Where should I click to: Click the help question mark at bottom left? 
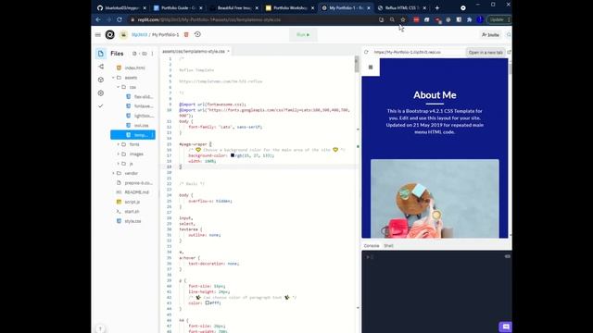point(100,329)
